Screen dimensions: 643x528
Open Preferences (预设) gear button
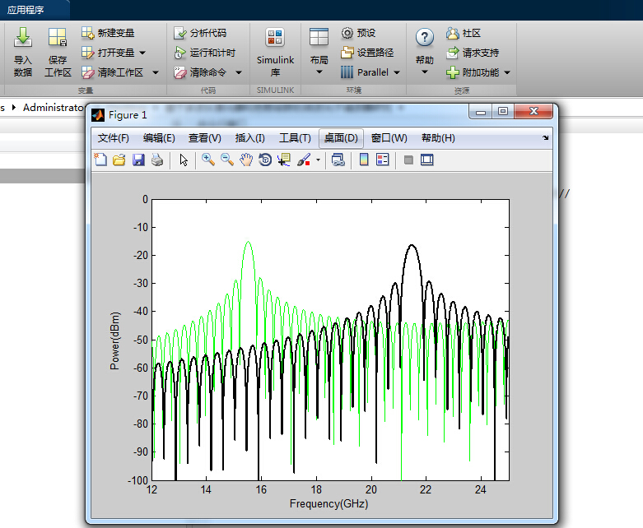tap(358, 33)
